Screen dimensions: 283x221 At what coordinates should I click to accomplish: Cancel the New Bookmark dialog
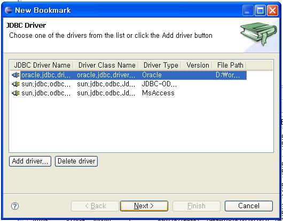[249, 206]
